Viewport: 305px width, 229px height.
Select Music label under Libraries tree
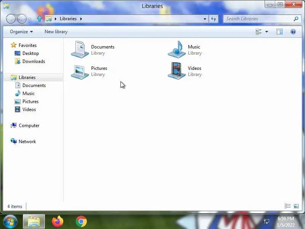point(28,94)
